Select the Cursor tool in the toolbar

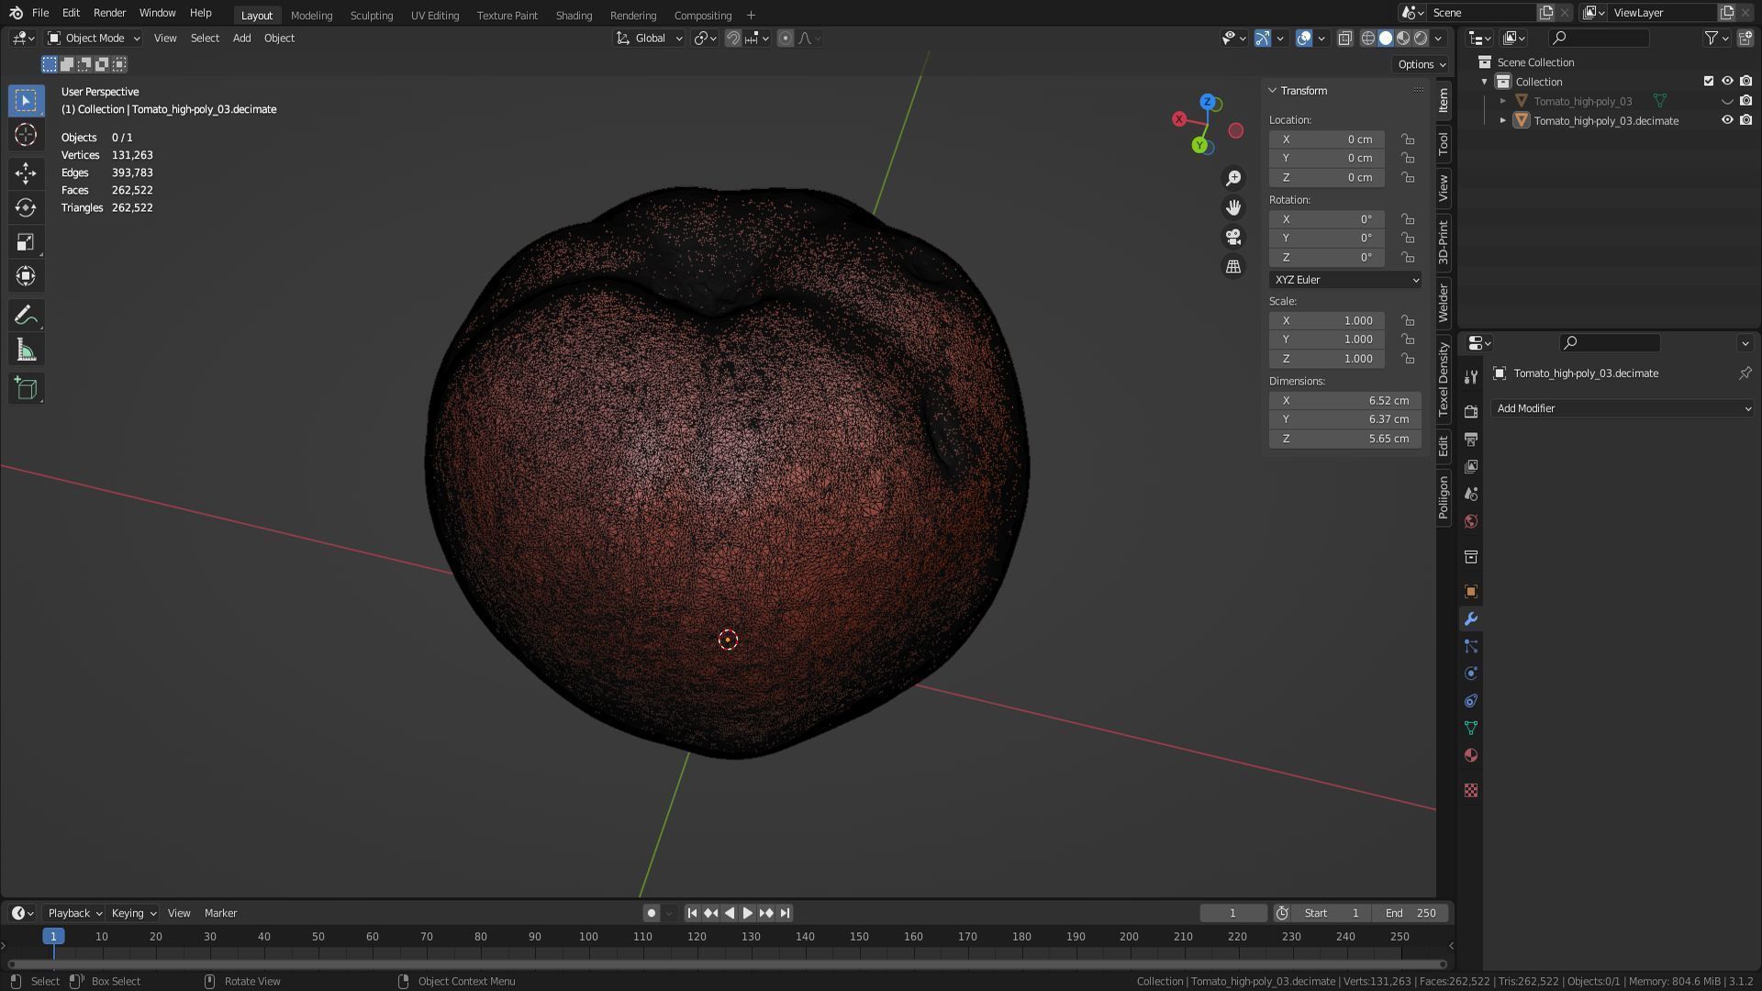click(x=26, y=135)
